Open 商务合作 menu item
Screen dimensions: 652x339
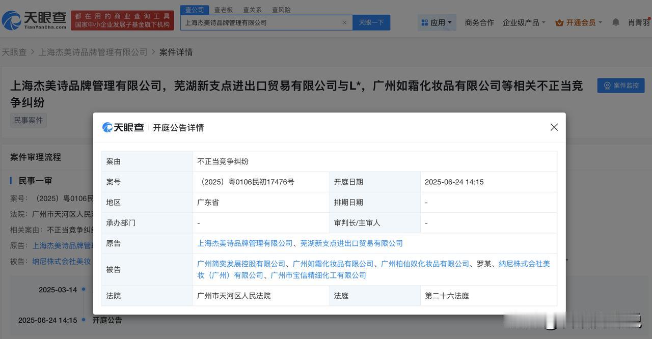479,22
